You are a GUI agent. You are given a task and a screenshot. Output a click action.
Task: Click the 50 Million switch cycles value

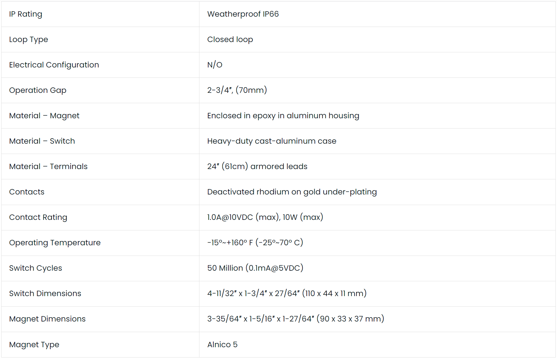pos(255,268)
